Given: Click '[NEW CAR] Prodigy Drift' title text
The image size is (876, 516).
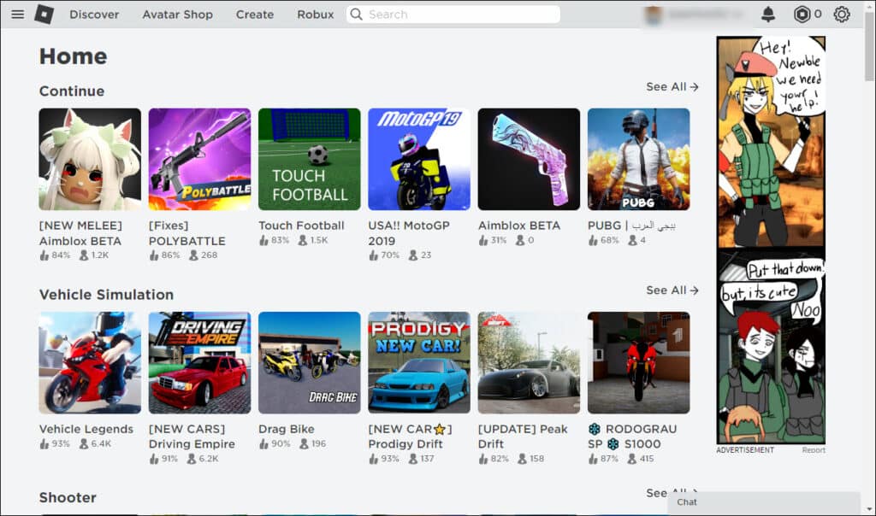Looking at the screenshot, I should [410, 437].
